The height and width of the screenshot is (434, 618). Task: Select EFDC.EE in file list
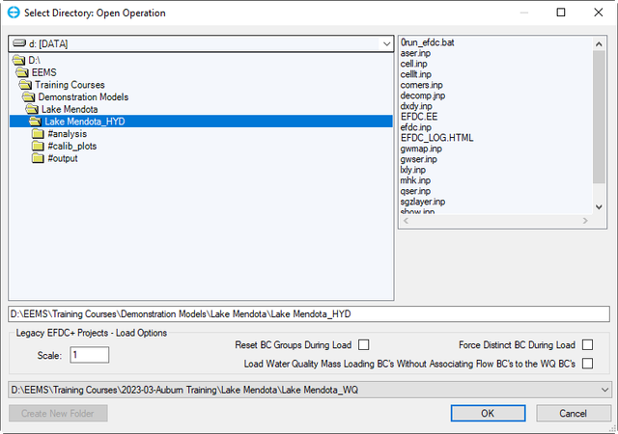(419, 117)
